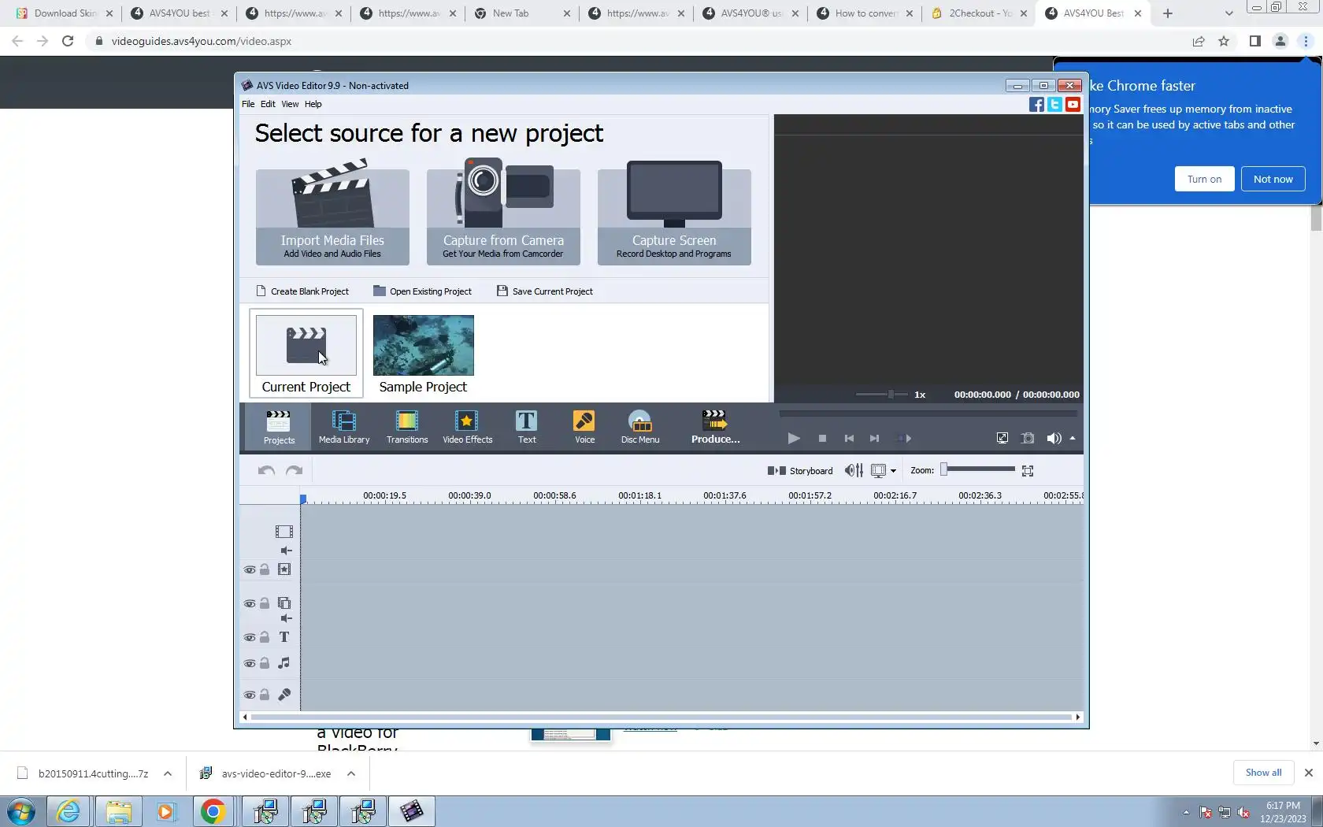This screenshot has height=827, width=1323.
Task: Click the video overlay track icon
Action: [284, 603]
